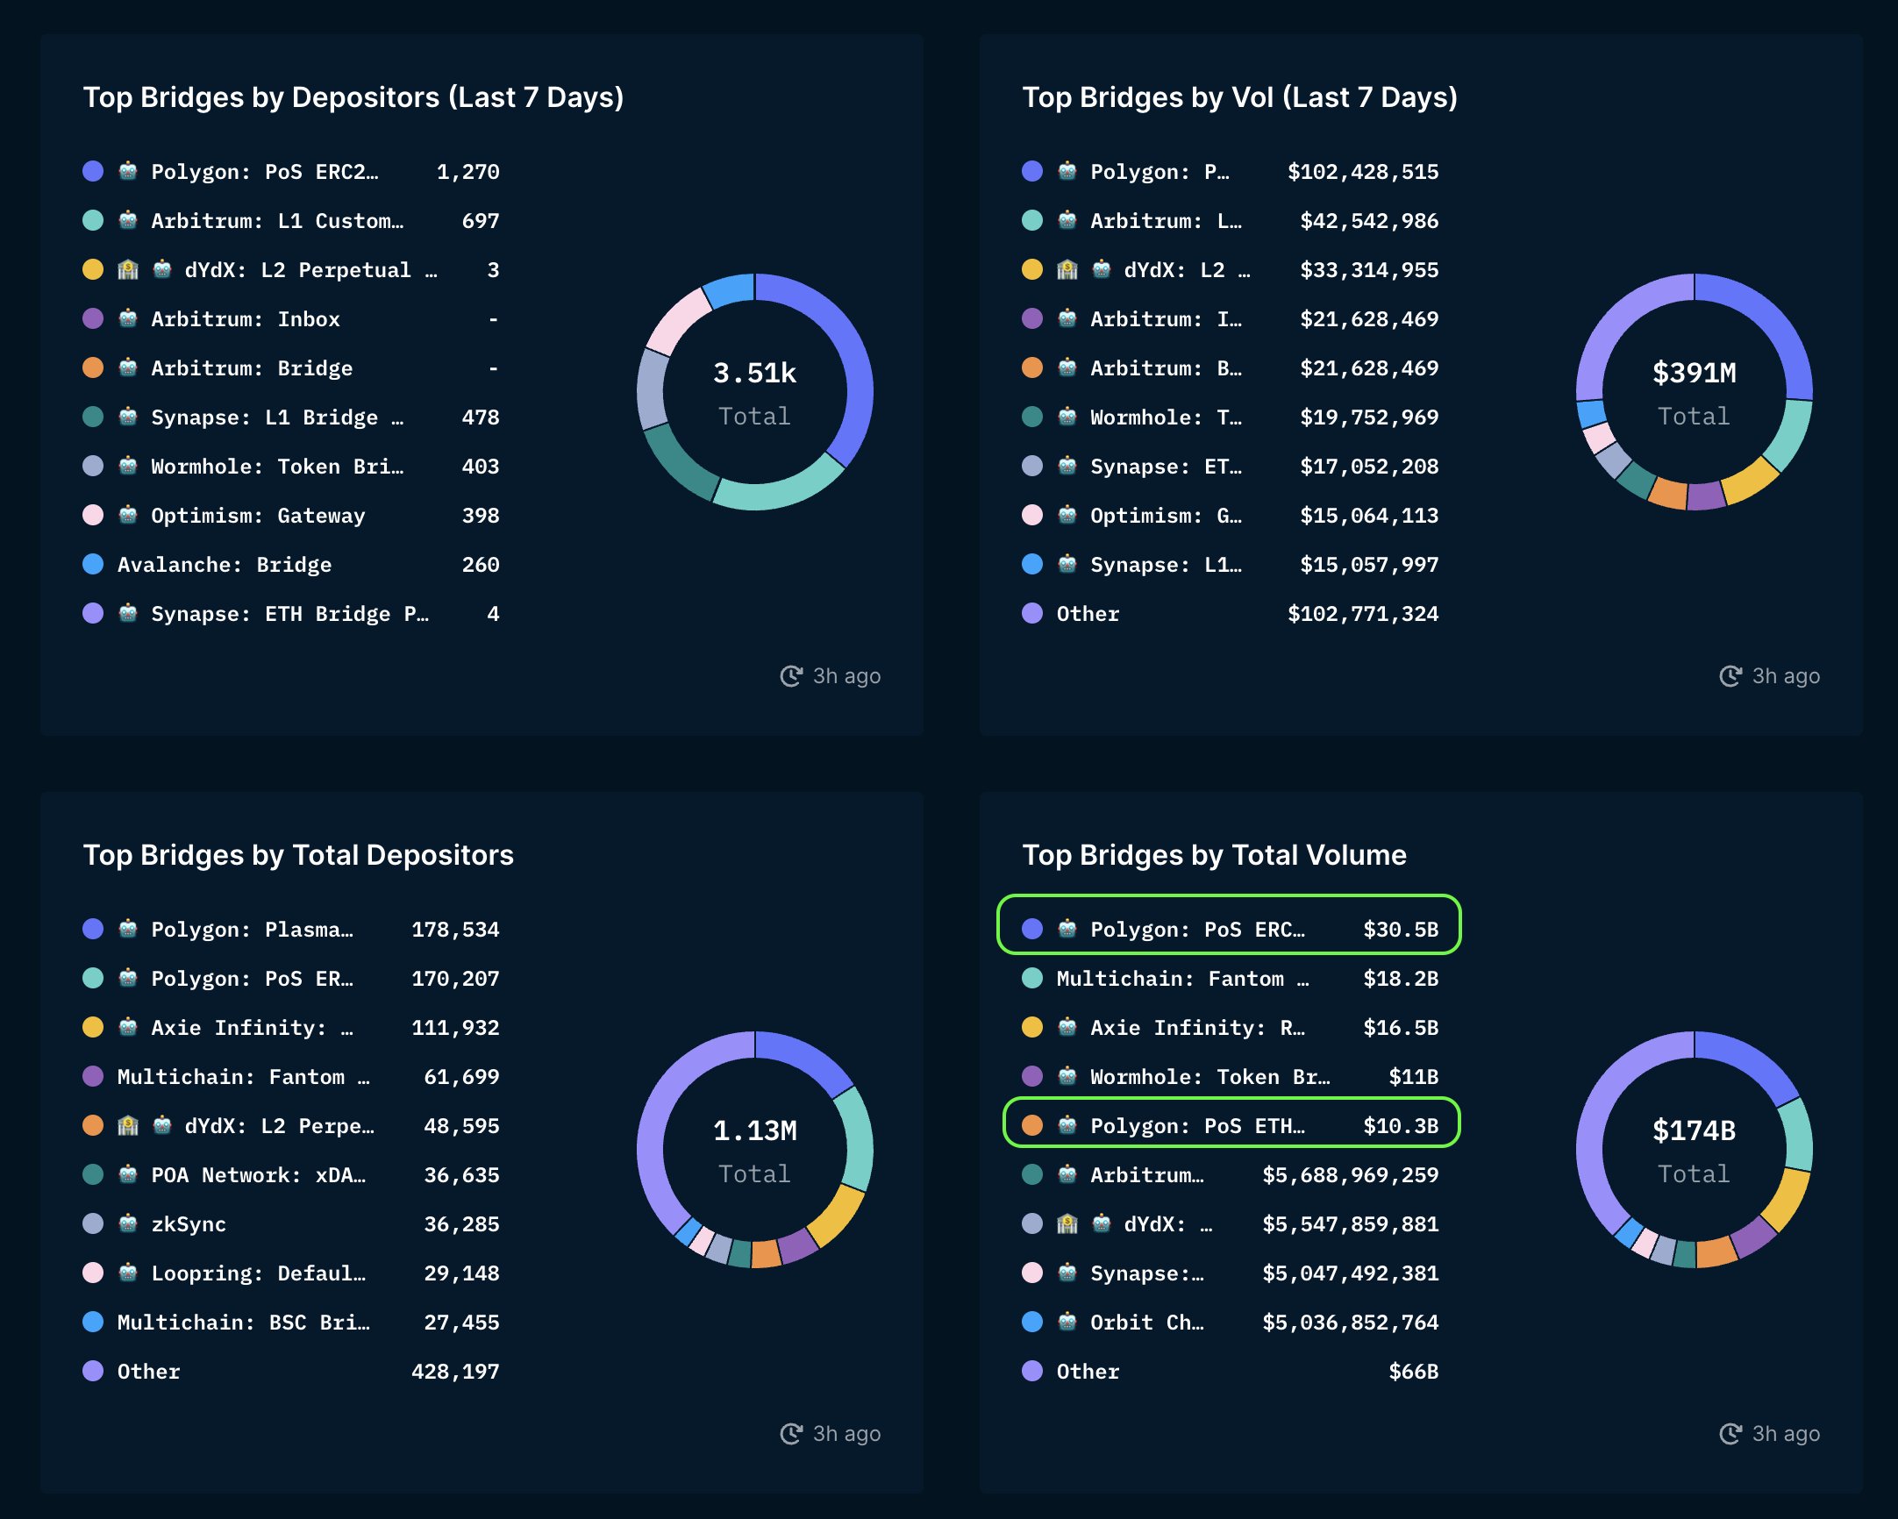Click the $391M Total donut chart center
This screenshot has height=1519, width=1898.
(x=1694, y=392)
